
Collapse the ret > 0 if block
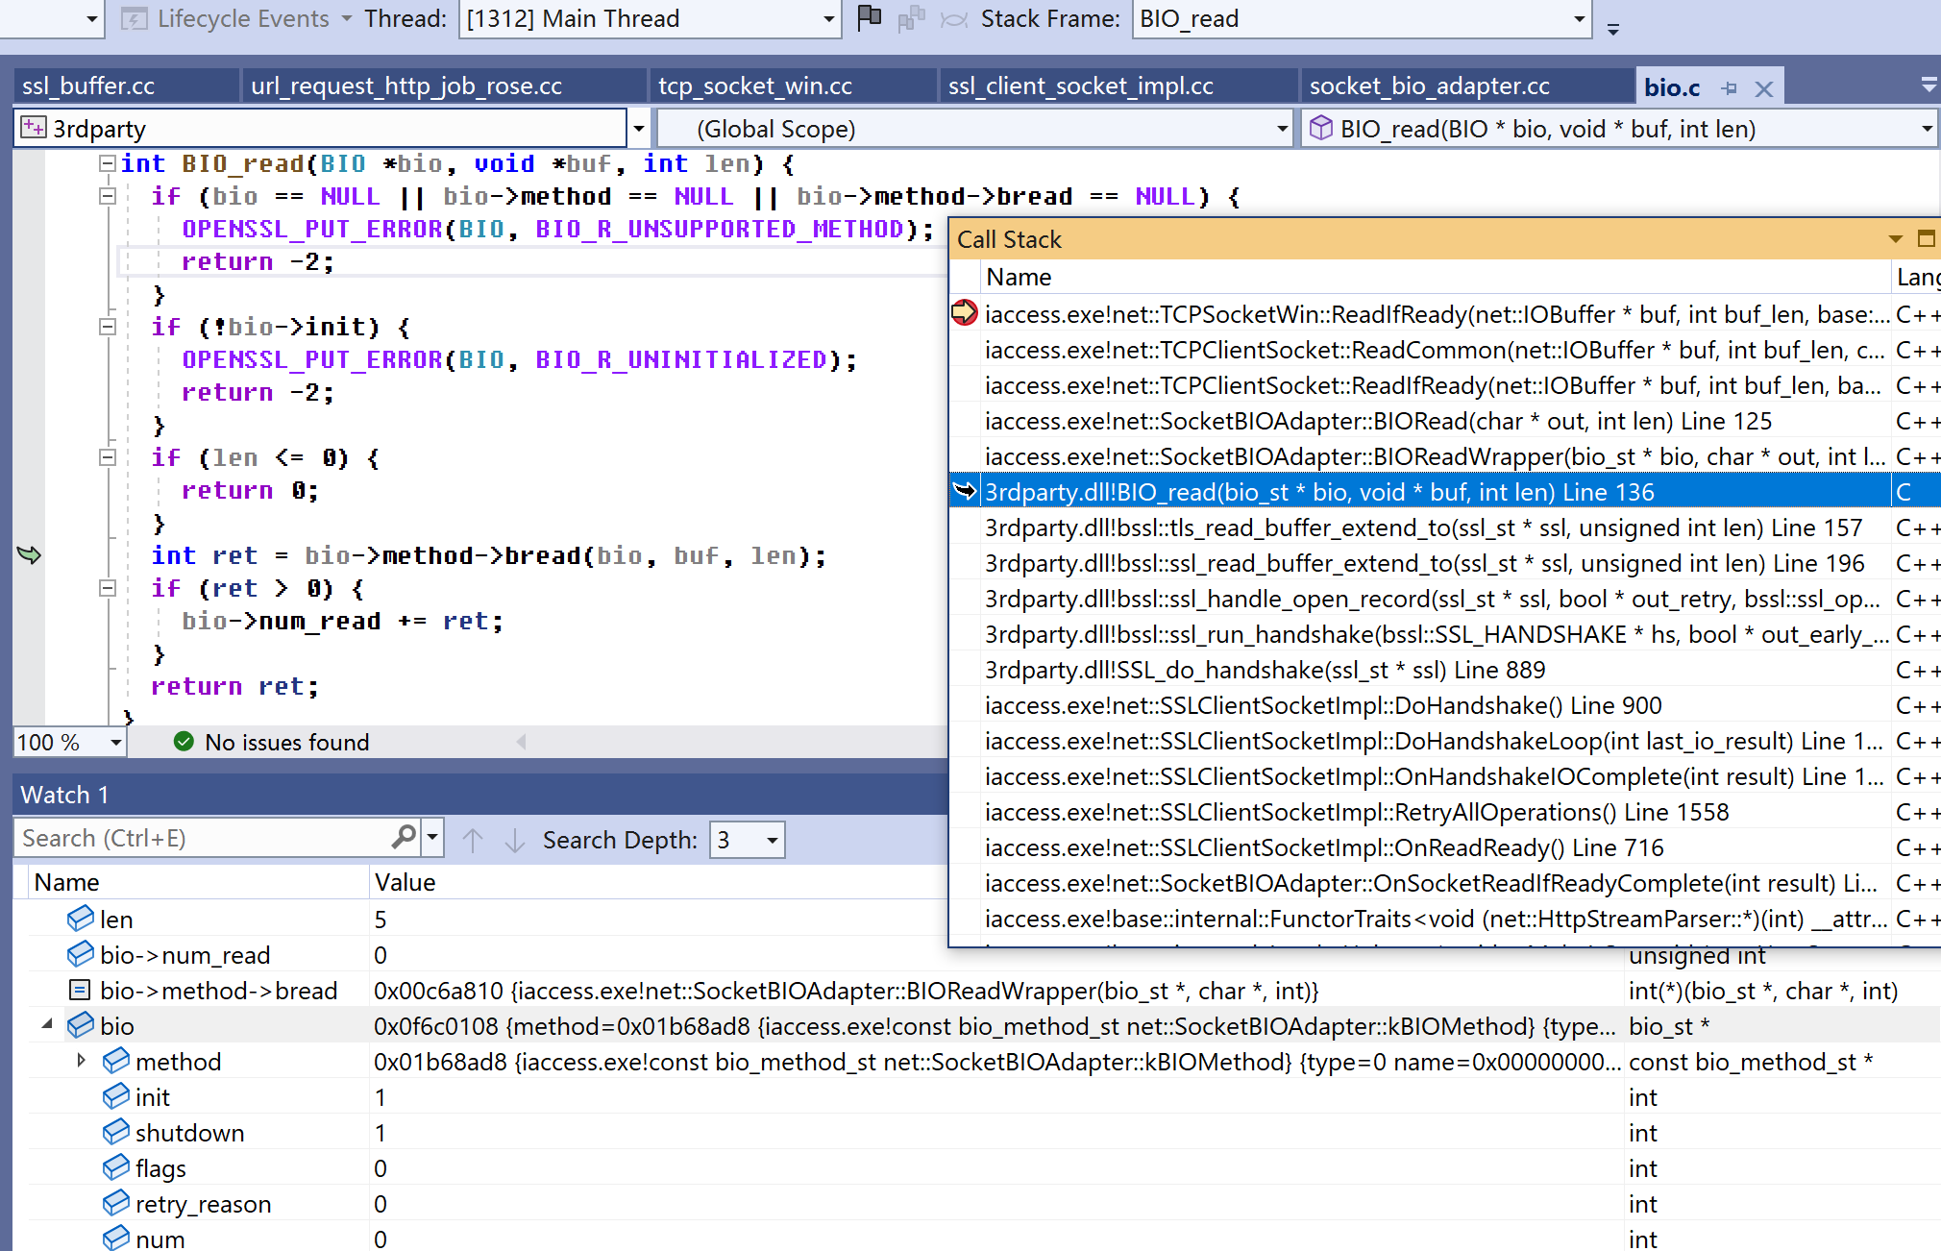[108, 588]
